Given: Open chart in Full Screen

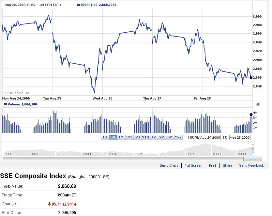Looking at the screenshot, I should 193,165.
